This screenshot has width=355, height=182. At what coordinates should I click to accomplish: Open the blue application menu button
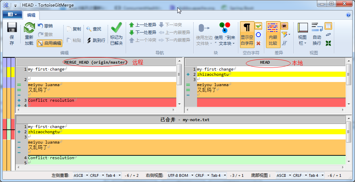(x=12, y=15)
